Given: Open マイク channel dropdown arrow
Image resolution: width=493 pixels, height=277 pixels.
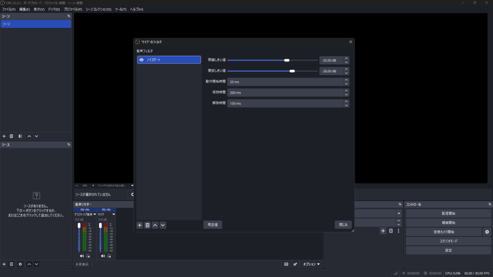Looking at the screenshot, I should [114, 214].
